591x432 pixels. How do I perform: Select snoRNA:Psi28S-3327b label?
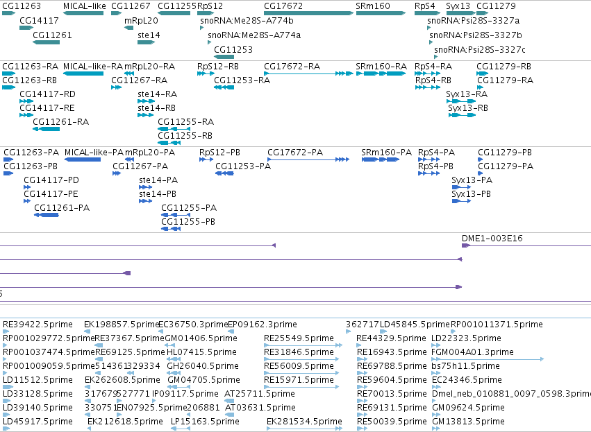point(476,35)
